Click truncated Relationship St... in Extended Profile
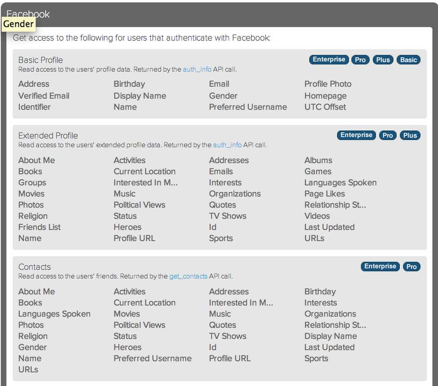The width and height of the screenshot is (438, 386). click(335, 205)
